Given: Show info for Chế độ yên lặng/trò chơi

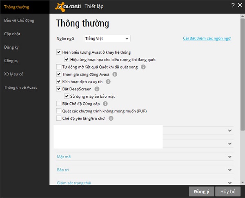Looking at the screenshot, I should pyautogui.click(x=111, y=118).
